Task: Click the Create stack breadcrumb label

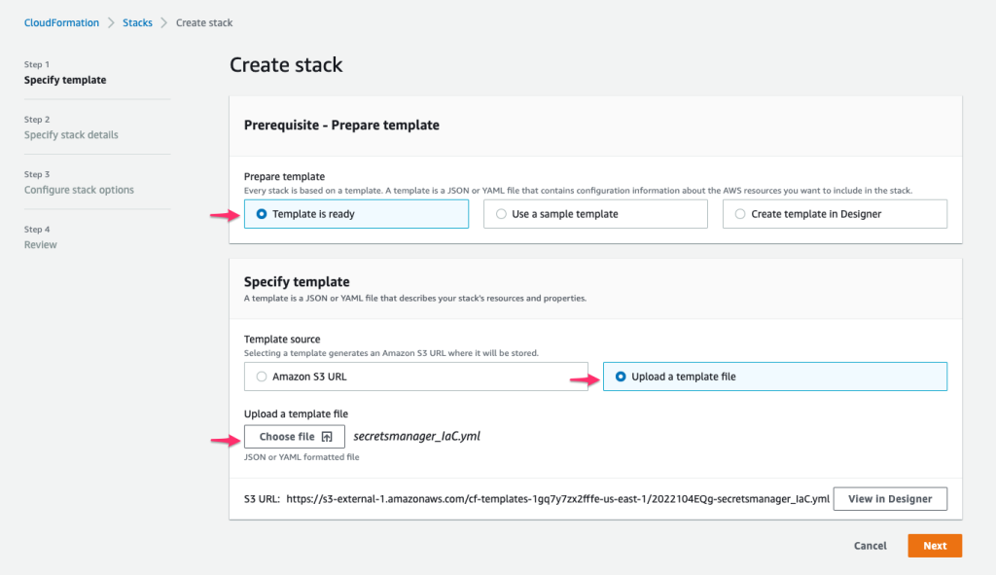Action: 206,21
